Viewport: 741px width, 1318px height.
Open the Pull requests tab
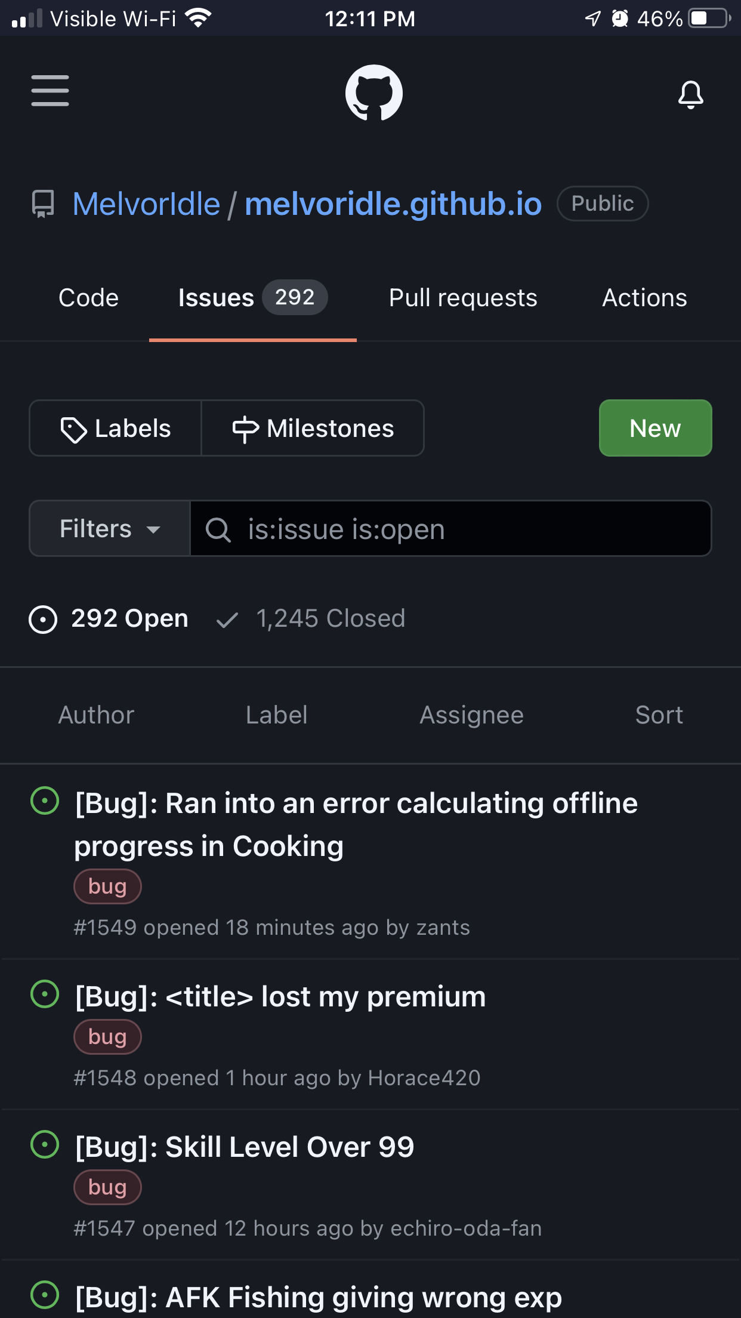tap(462, 297)
